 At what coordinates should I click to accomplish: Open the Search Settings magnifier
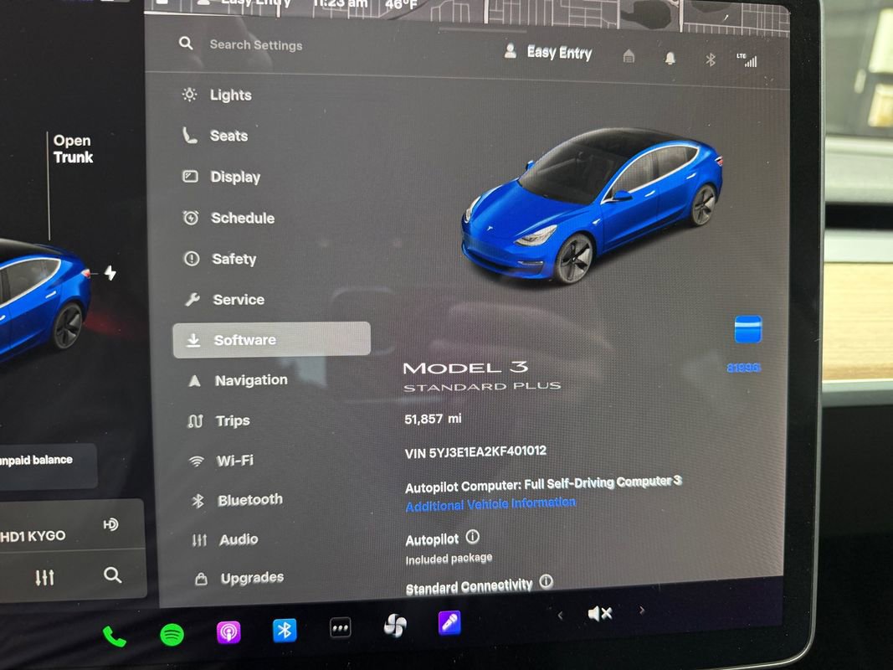tap(185, 44)
